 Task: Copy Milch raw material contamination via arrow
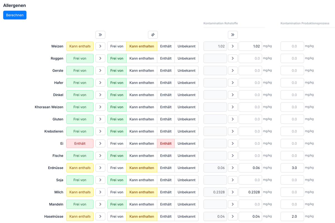coord(233,192)
